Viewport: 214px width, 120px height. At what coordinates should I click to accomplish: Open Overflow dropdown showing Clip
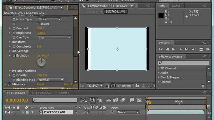[54, 37]
